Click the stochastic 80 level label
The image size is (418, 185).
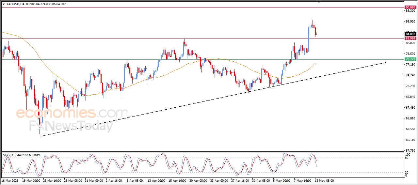(407, 158)
